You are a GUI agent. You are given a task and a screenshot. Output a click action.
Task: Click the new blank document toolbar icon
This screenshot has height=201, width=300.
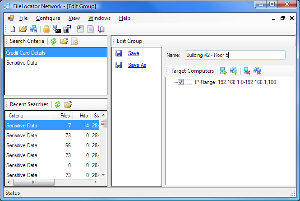13,29
